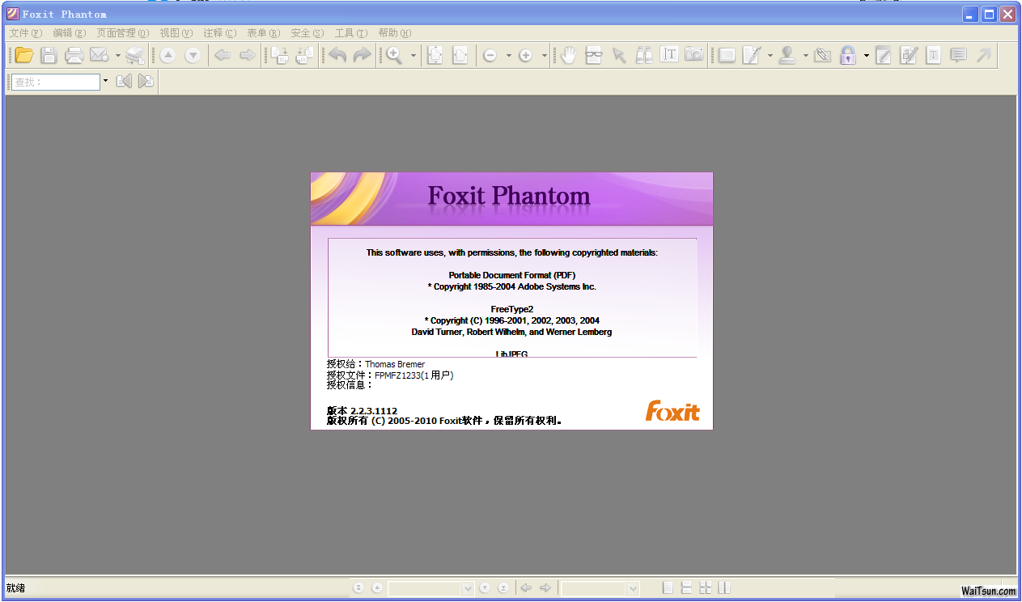
Task: Switch to continuous page layout in status bar
Action: pyautogui.click(x=686, y=588)
